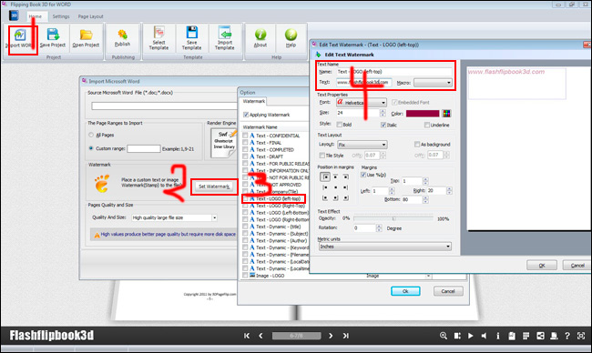Toggle sound with the speaker icon
This screenshot has height=353, width=592.
[484, 336]
